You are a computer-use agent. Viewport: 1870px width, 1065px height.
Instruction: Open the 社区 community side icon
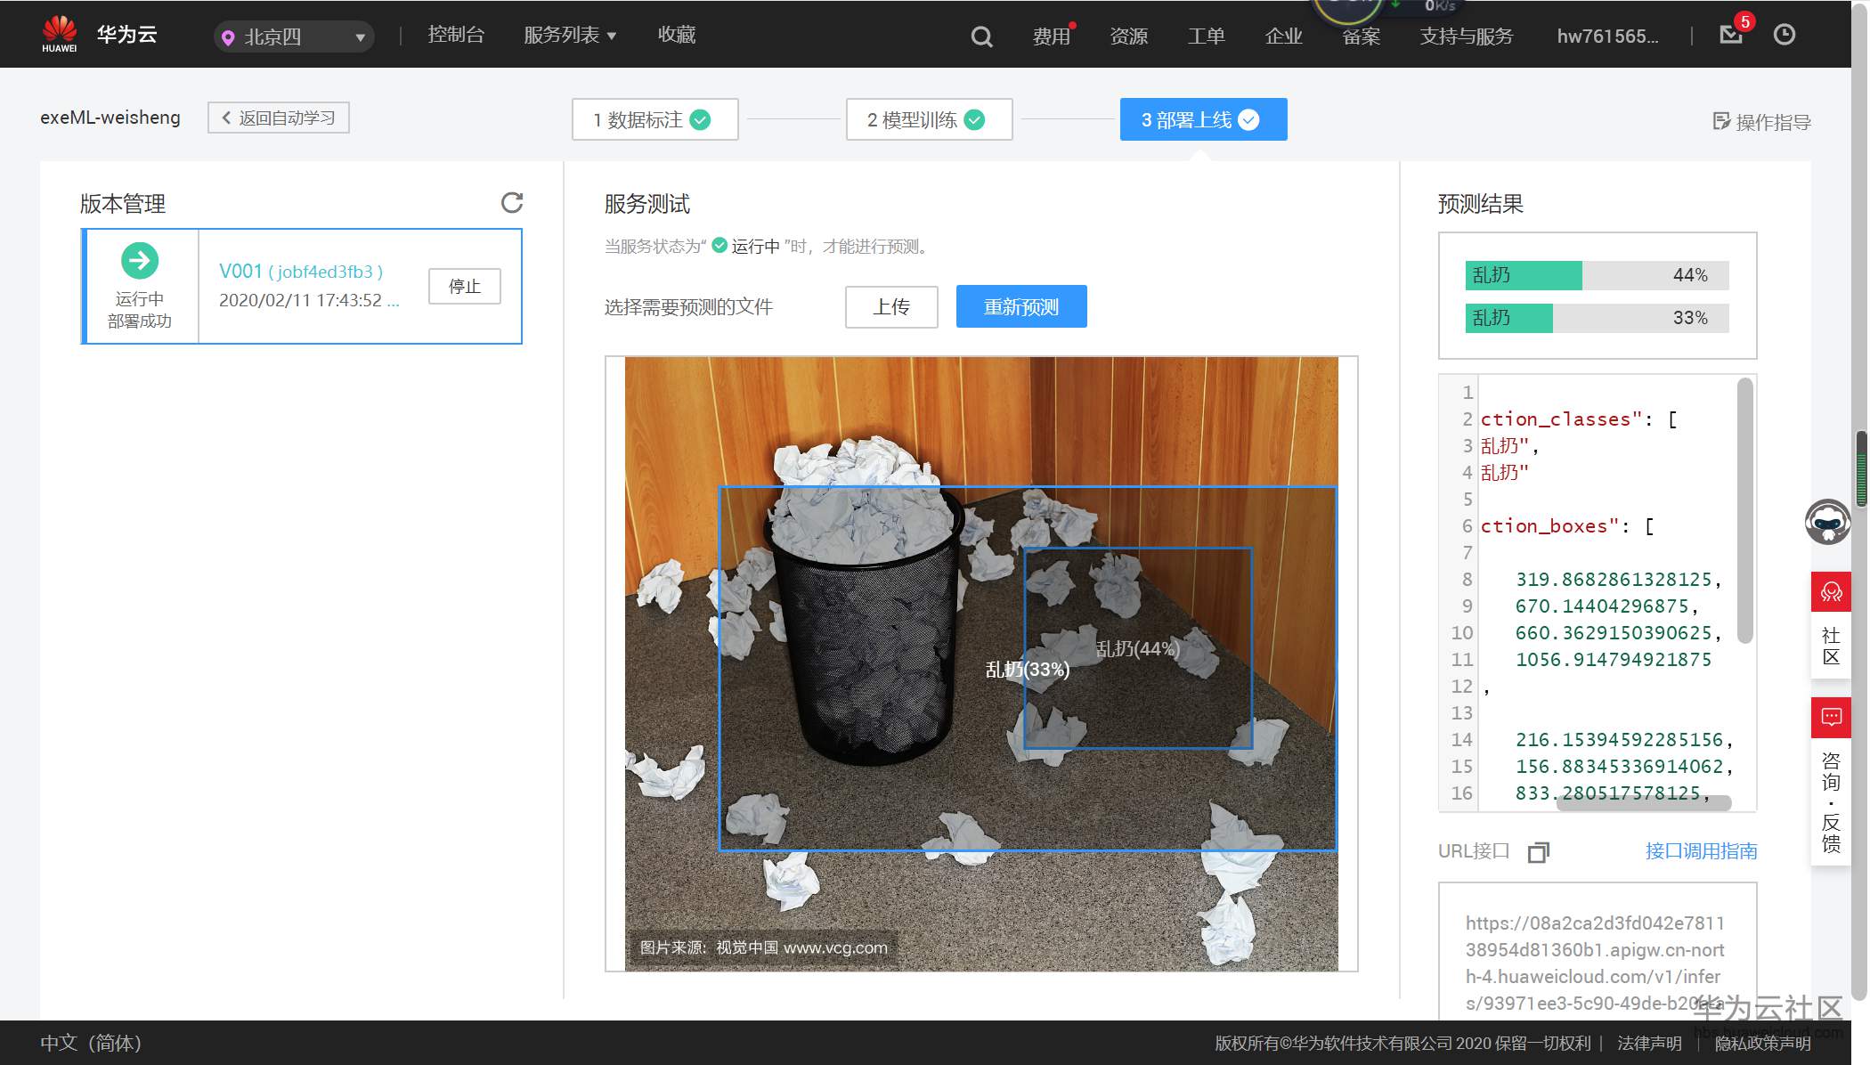[1831, 592]
